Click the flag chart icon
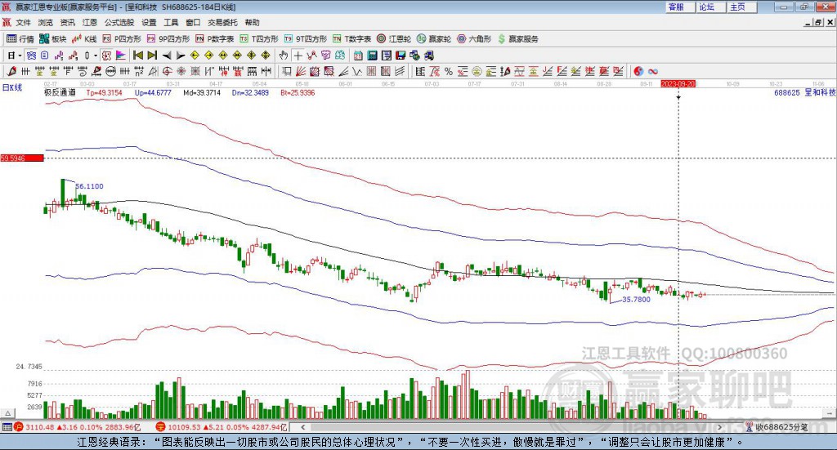837x450 pixels. pyautogui.click(x=121, y=56)
